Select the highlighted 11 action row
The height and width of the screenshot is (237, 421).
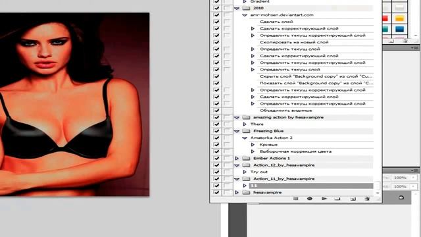pos(311,186)
